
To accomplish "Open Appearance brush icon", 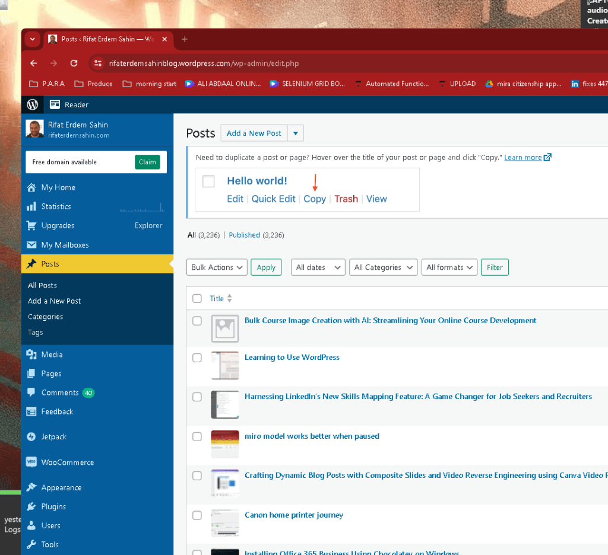I will 31,487.
